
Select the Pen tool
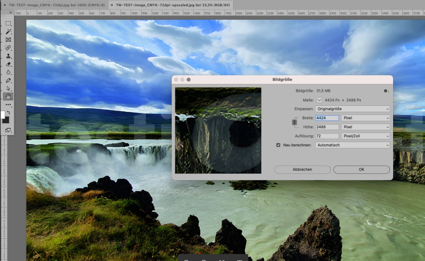pyautogui.click(x=8, y=81)
